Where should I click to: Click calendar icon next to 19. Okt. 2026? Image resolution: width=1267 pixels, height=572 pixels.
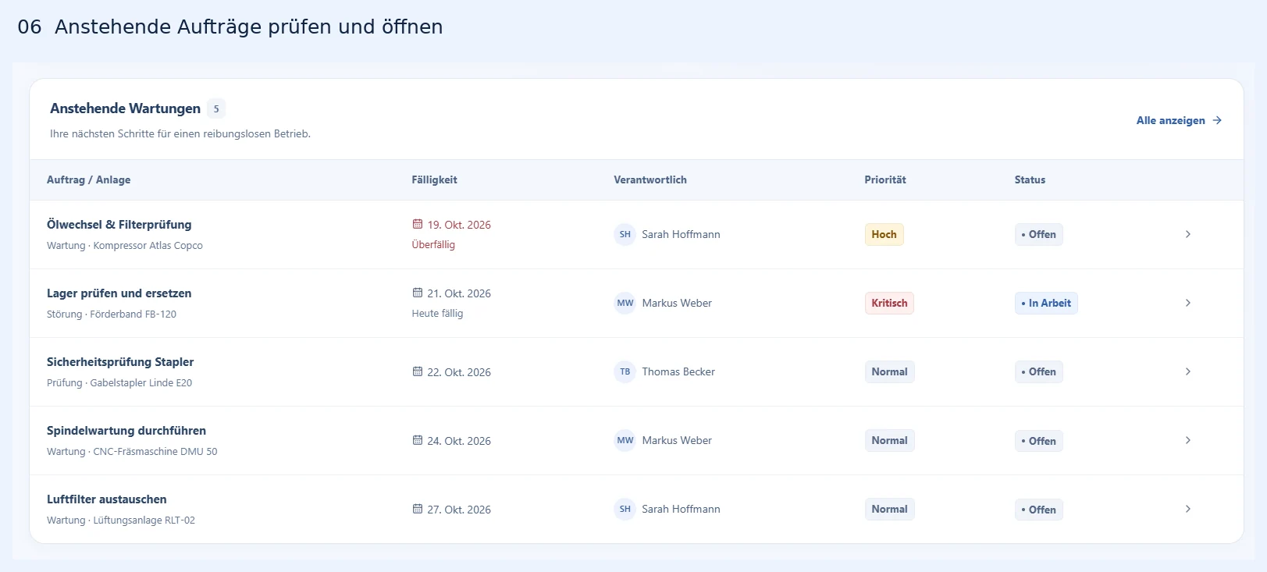click(x=418, y=224)
